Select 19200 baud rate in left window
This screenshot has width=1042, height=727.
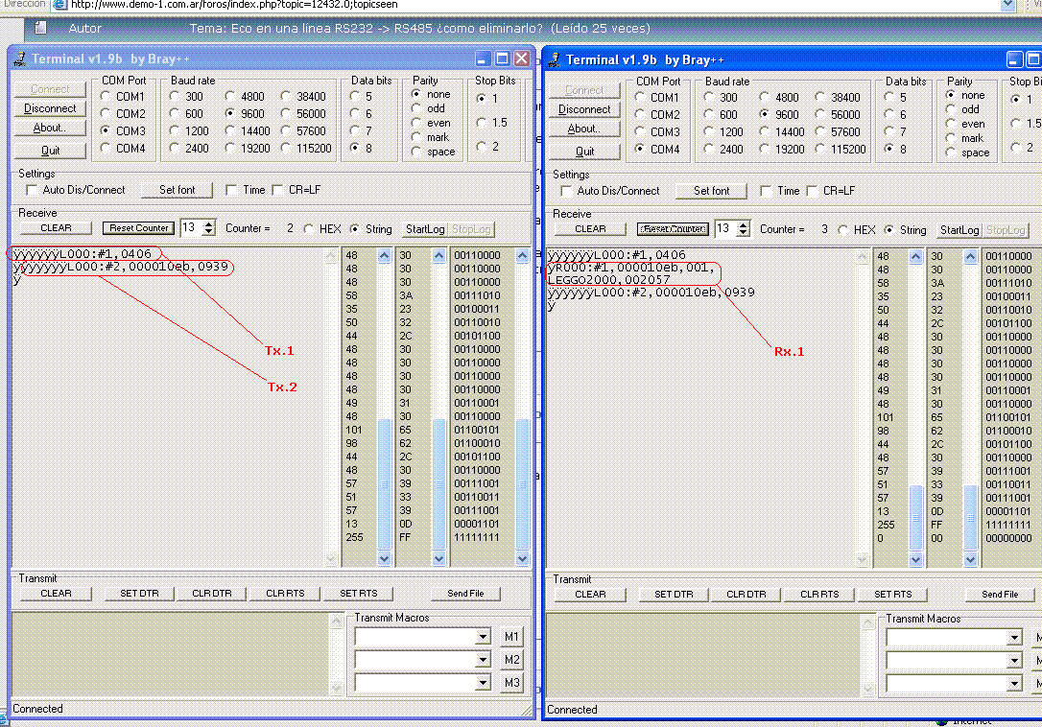230,149
